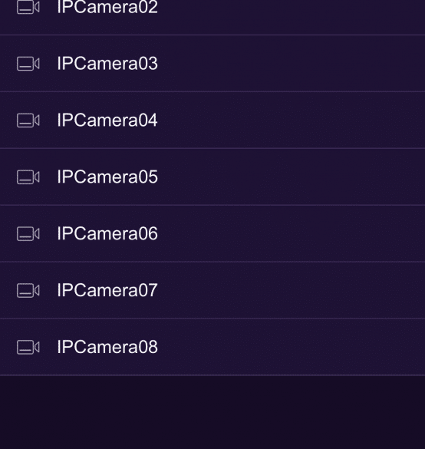Screen dimensions: 425x449
Task: Select the camera icon next to IPCamera04
Action: [x=28, y=121]
